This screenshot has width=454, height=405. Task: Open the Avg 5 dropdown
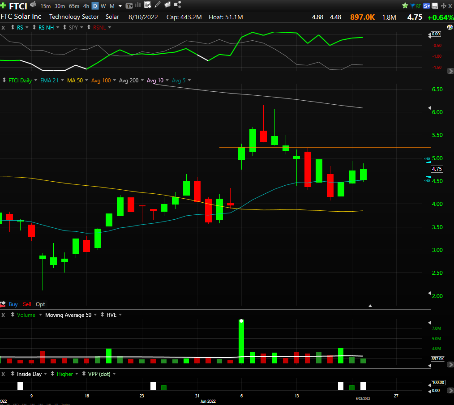click(x=189, y=80)
